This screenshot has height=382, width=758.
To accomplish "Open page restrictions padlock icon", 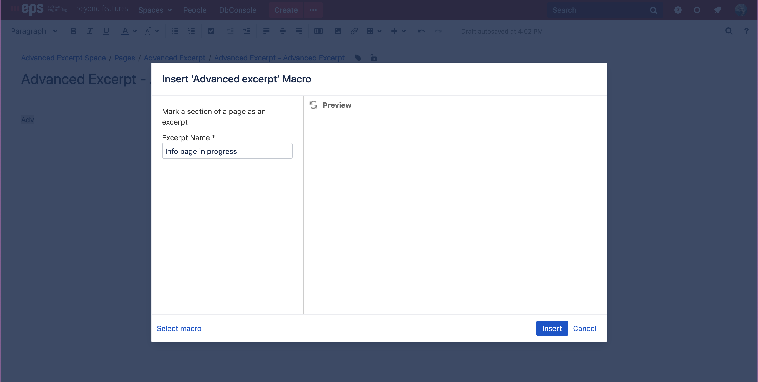I will coord(373,58).
